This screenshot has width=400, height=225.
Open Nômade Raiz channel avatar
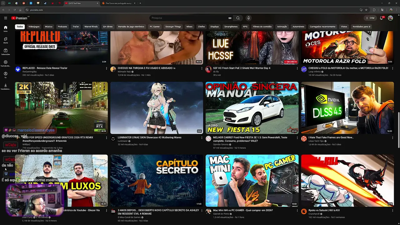113,69
